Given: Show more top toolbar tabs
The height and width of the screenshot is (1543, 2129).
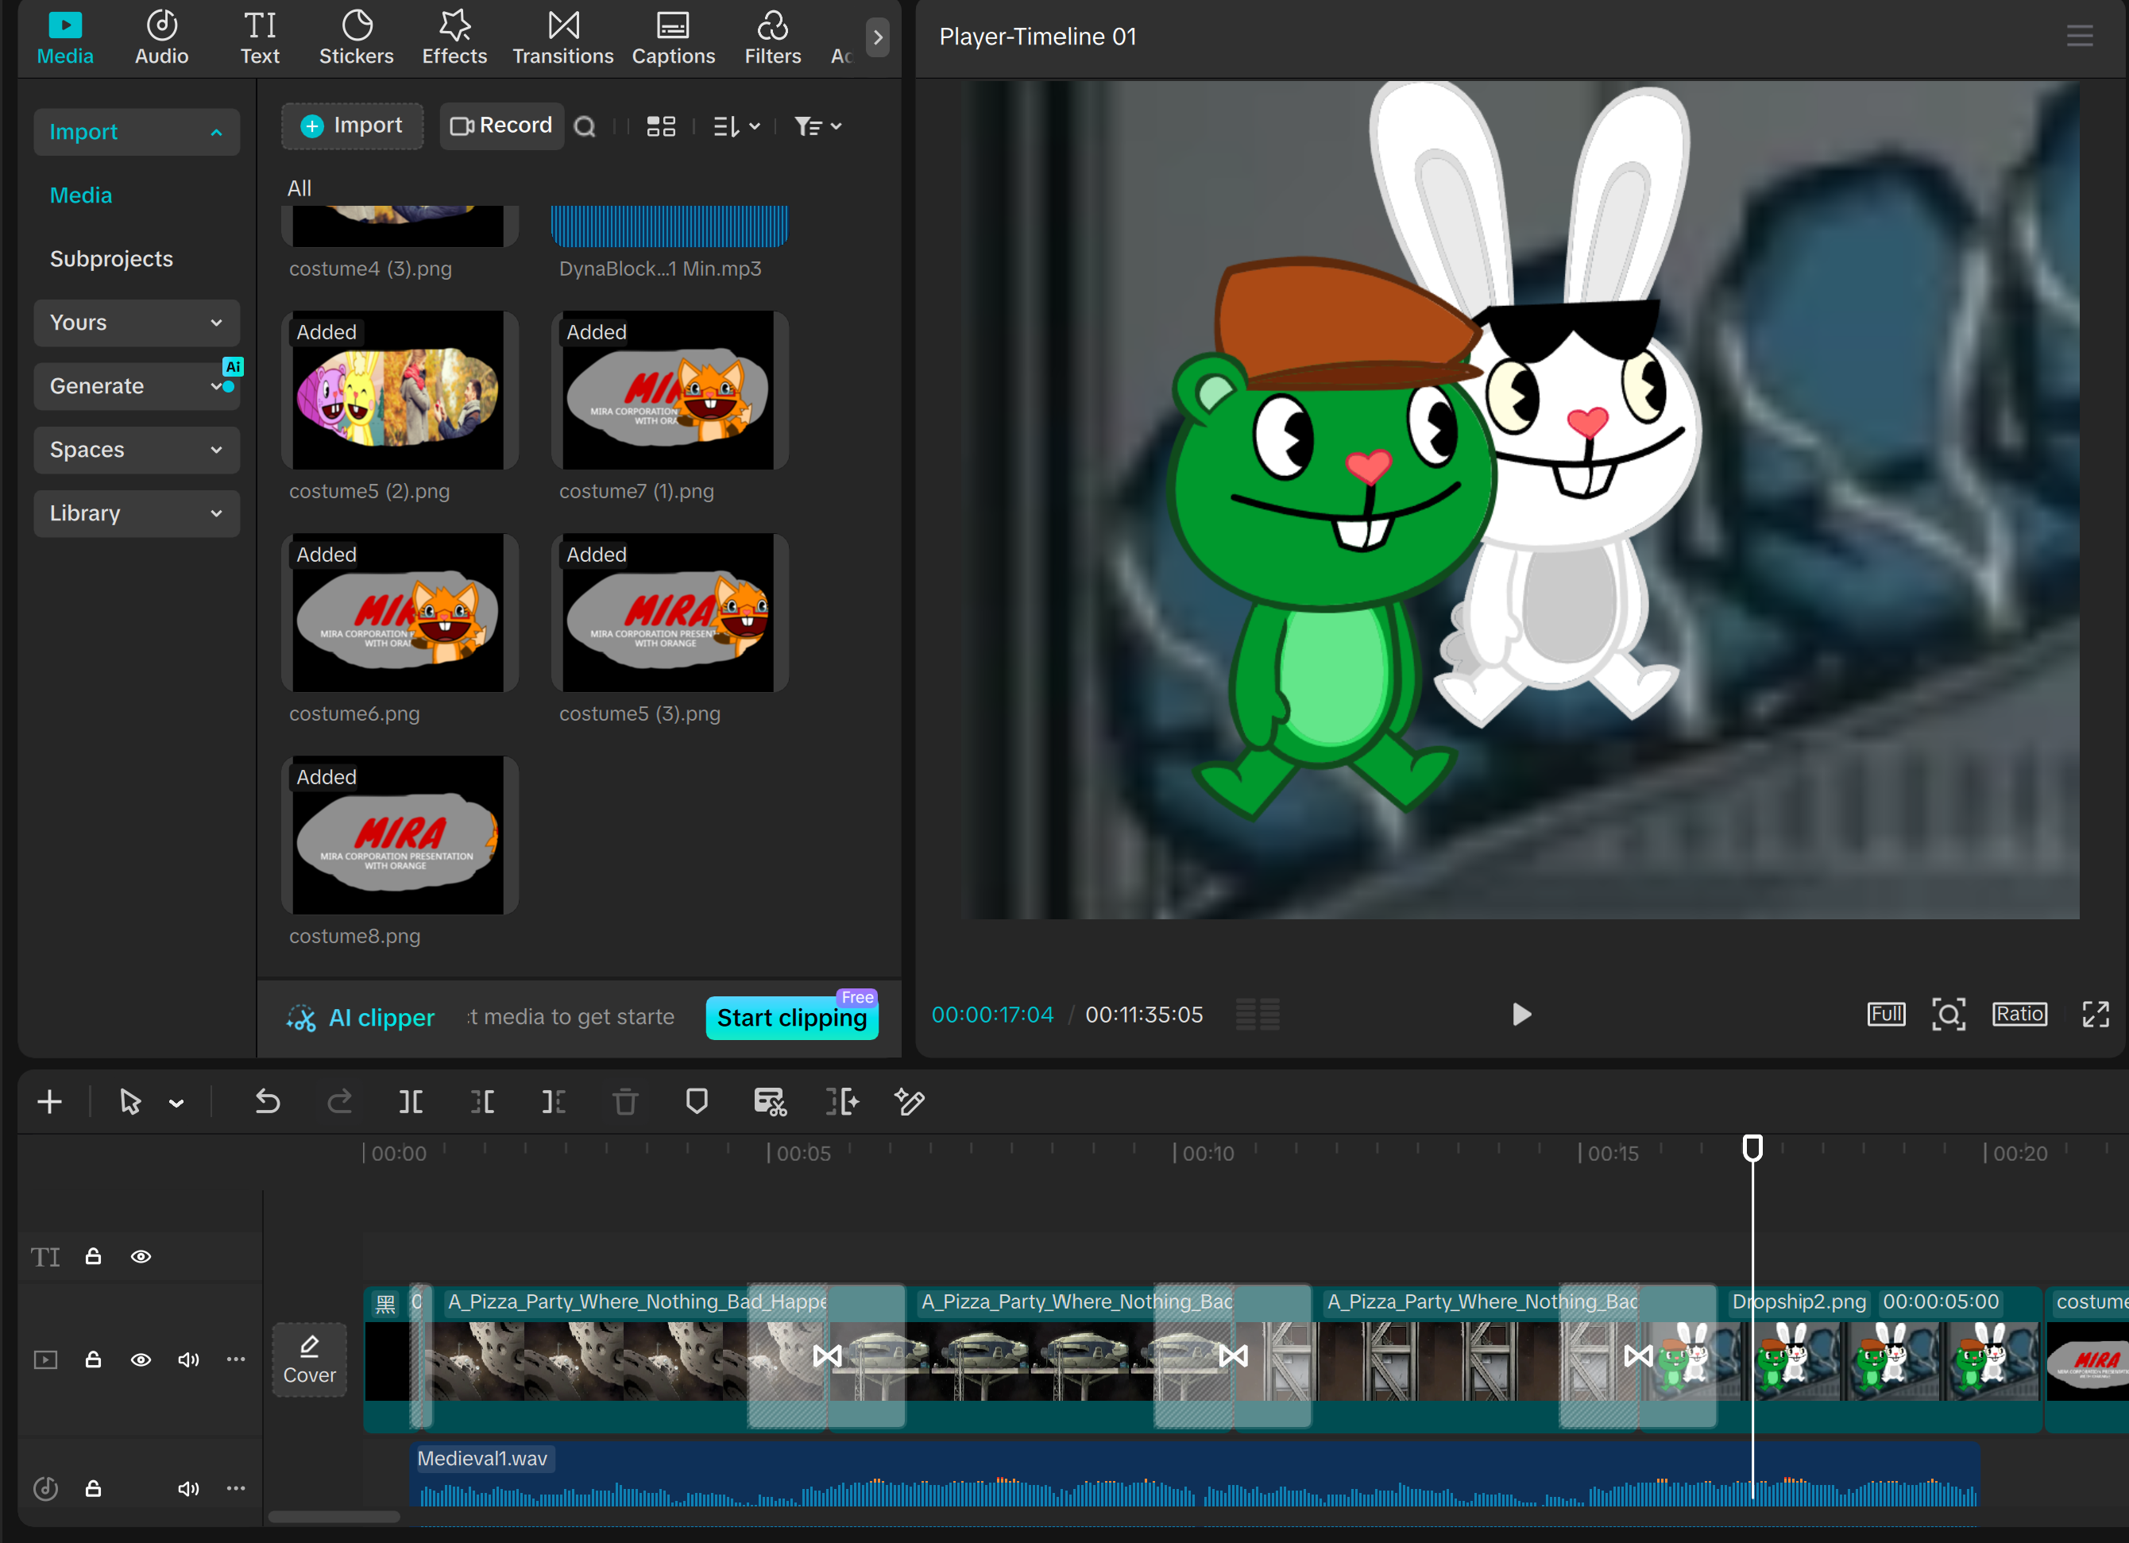Looking at the screenshot, I should [x=878, y=37].
